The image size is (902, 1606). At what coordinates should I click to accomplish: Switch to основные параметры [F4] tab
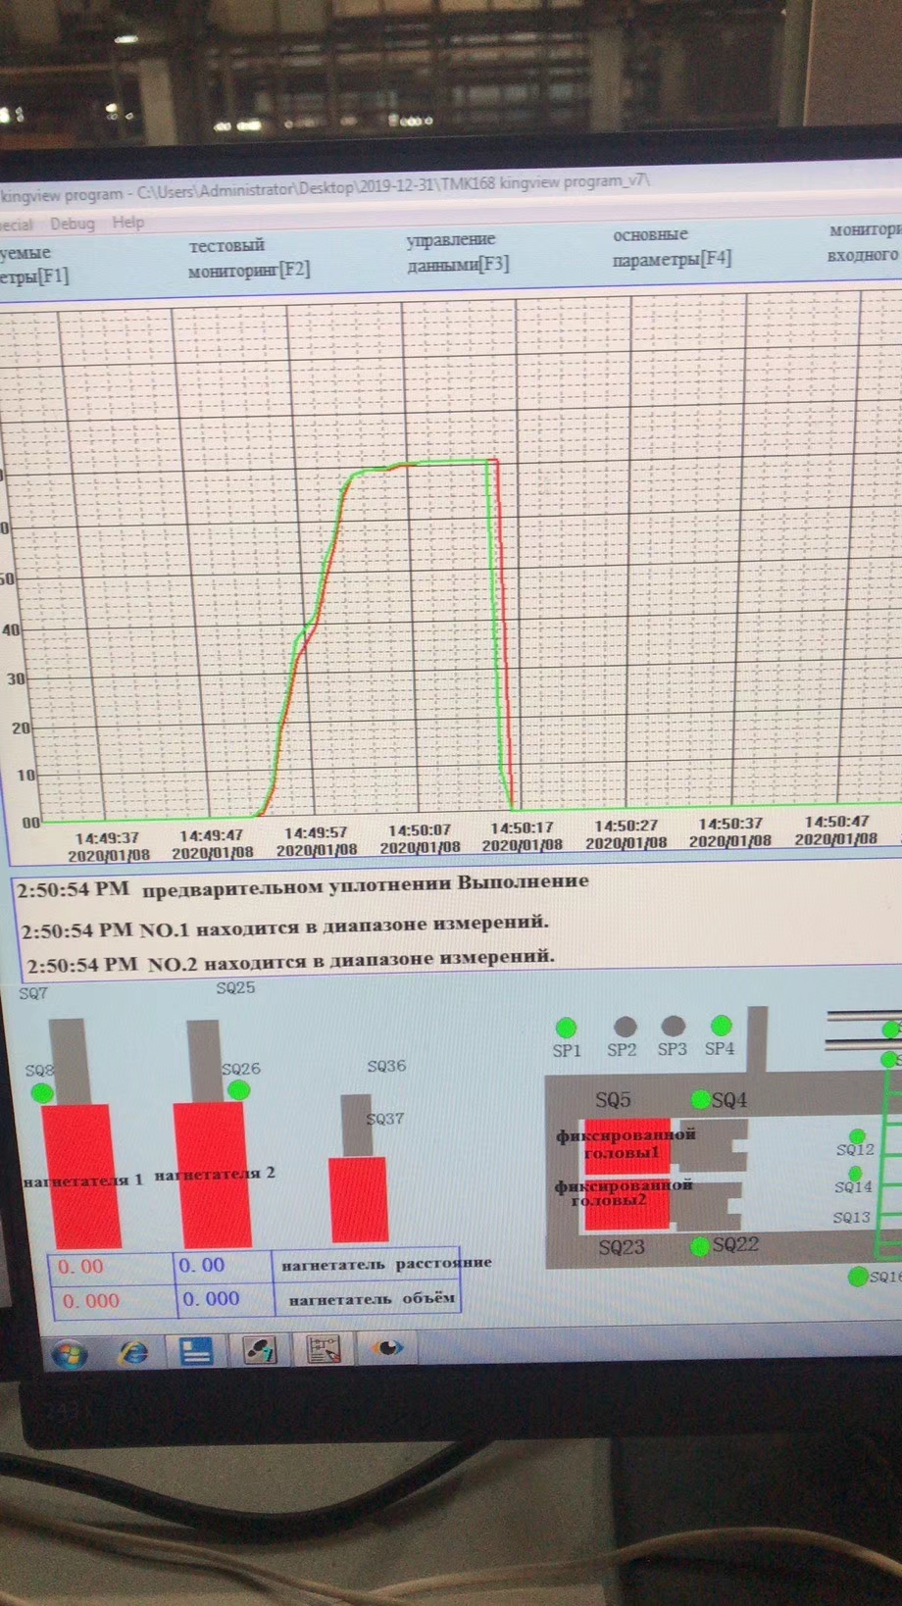pos(672,247)
